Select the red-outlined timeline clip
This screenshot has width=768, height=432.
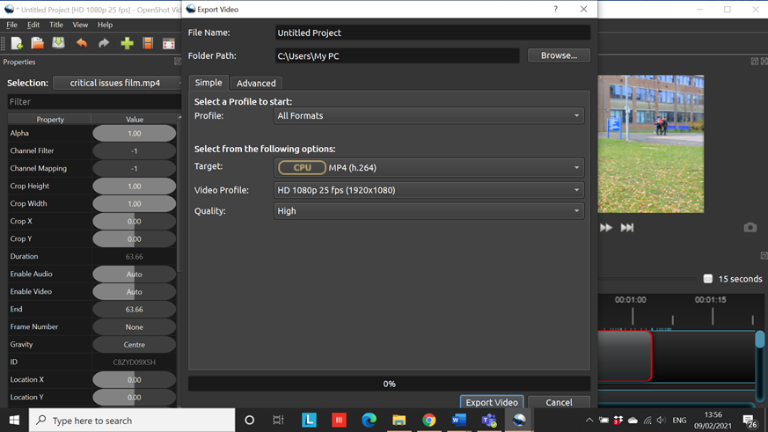tap(625, 356)
